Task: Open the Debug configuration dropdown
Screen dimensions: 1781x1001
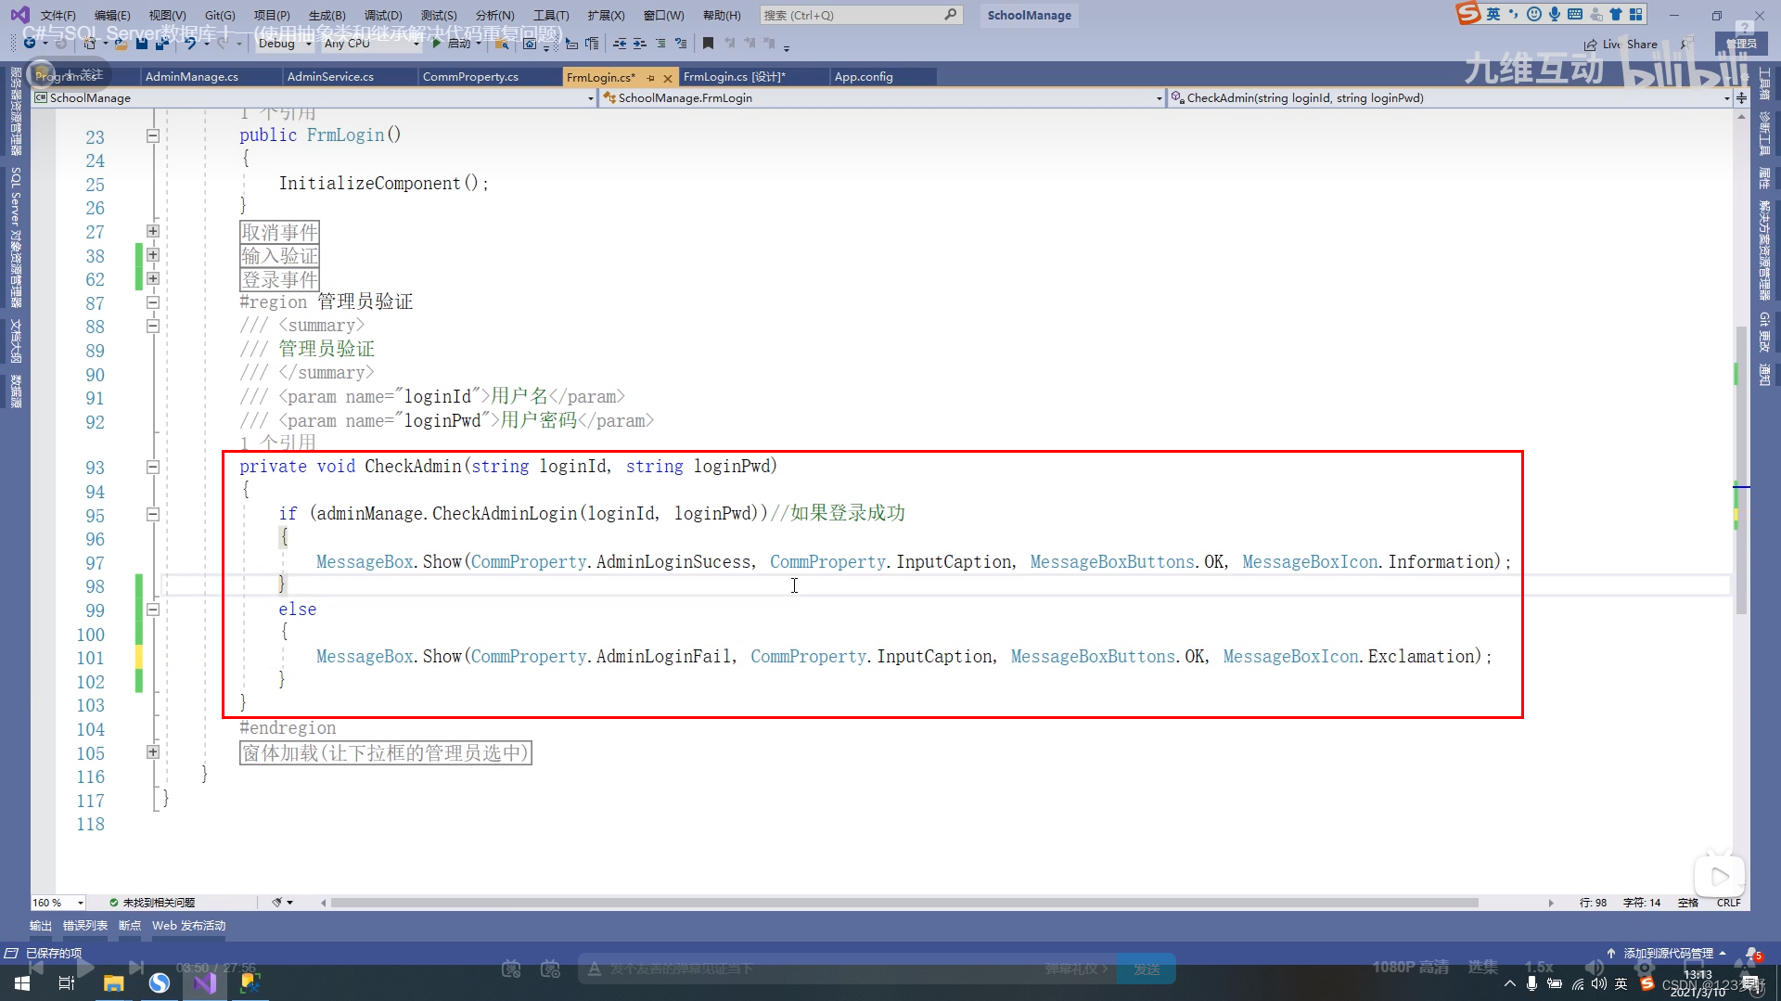Action: (x=285, y=44)
